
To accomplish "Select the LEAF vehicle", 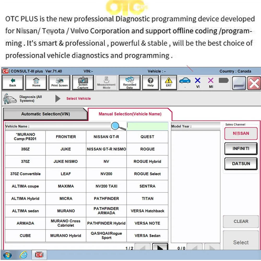I will [x=66, y=174].
